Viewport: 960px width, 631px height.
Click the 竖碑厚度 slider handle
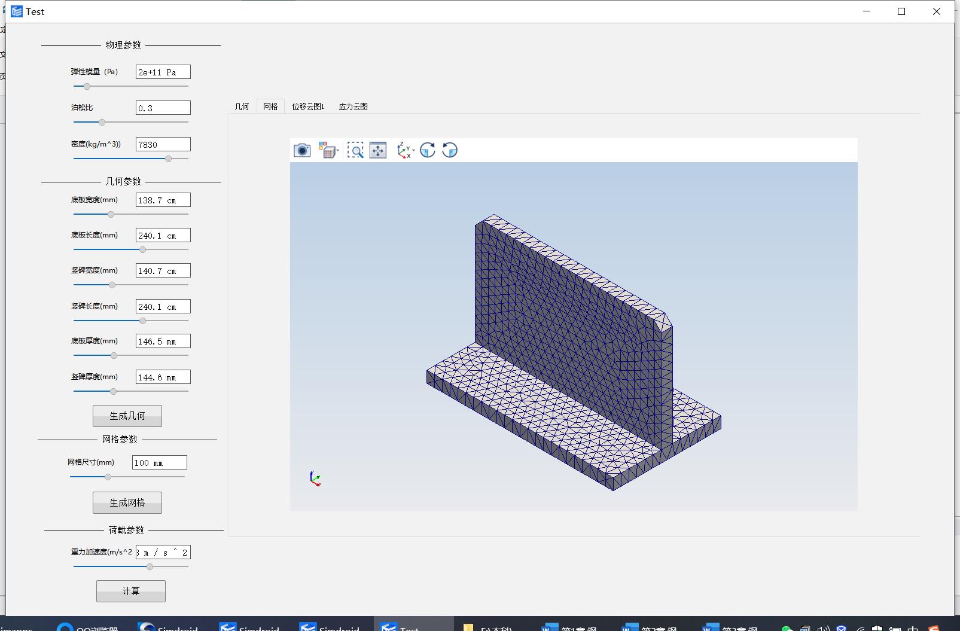tap(113, 391)
